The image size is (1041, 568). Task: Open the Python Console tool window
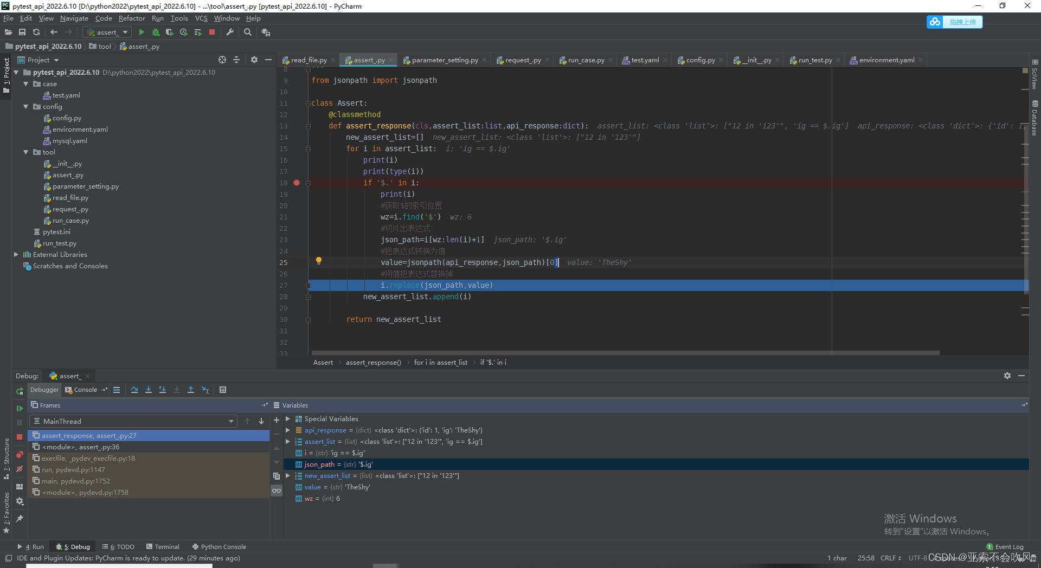tap(219, 547)
